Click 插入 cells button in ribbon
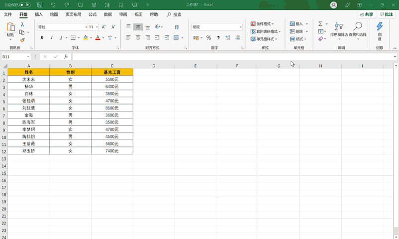Screen dimensions: 399x239 pos(296,24)
